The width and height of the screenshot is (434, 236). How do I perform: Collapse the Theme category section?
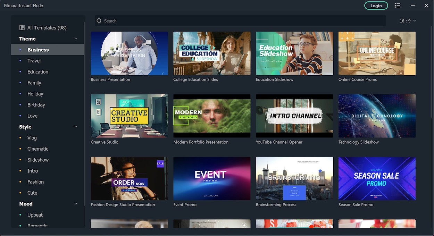coord(76,39)
